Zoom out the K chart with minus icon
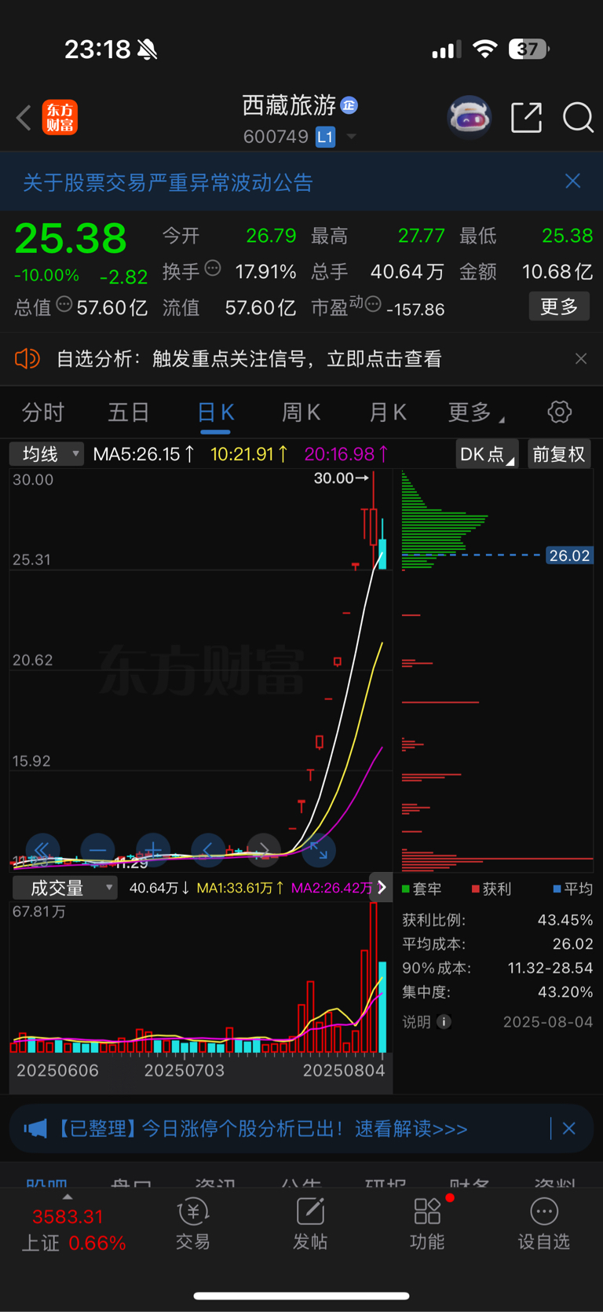The width and height of the screenshot is (603, 1312). [97, 850]
